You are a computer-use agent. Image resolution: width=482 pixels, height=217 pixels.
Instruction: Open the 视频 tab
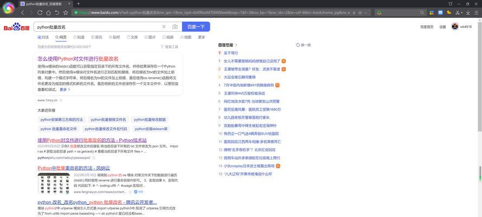pos(168,37)
